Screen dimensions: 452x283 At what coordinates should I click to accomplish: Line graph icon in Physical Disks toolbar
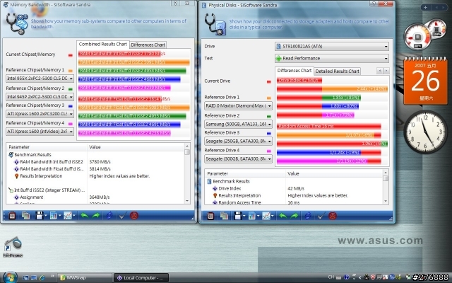click(x=266, y=216)
